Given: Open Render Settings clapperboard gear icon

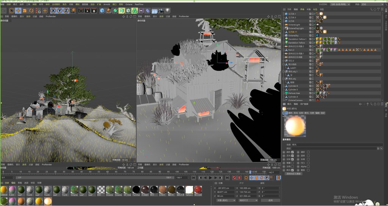Looking at the screenshot, I should pyautogui.click(x=94, y=11).
